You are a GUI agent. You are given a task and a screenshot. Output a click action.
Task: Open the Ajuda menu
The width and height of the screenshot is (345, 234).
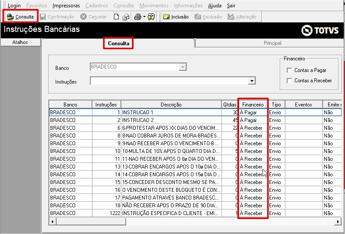215,6
